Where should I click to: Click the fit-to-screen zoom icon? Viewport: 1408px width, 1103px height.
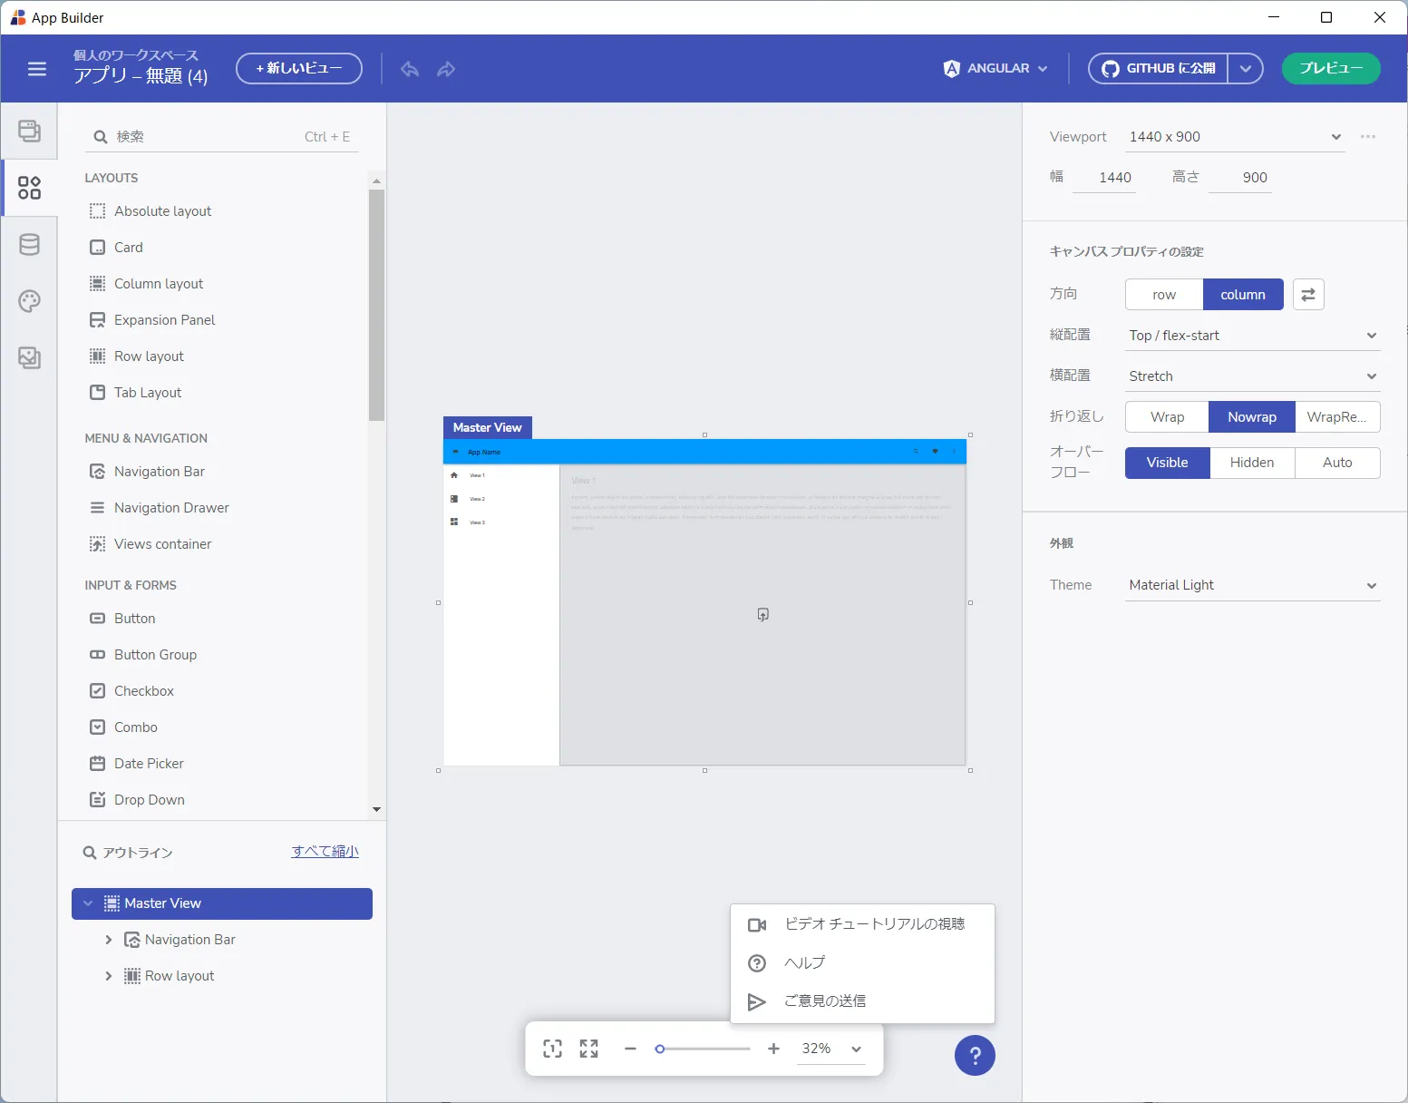589,1049
